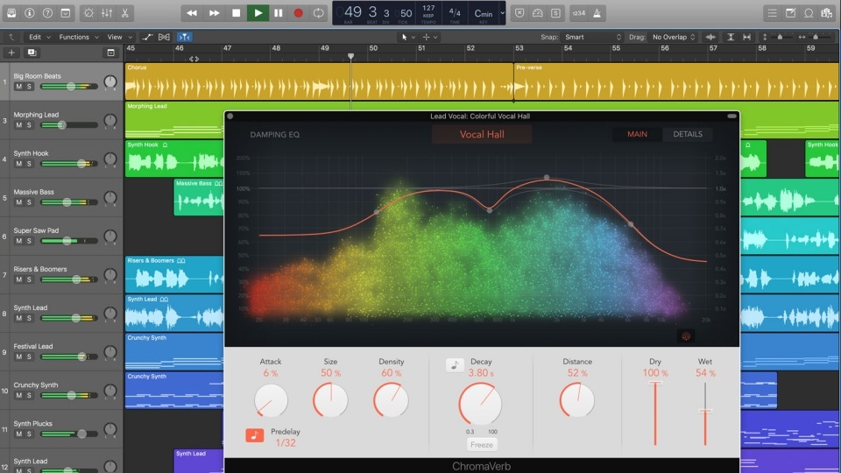Click the Attack knob
Screen dimensions: 841x473
(x=271, y=400)
